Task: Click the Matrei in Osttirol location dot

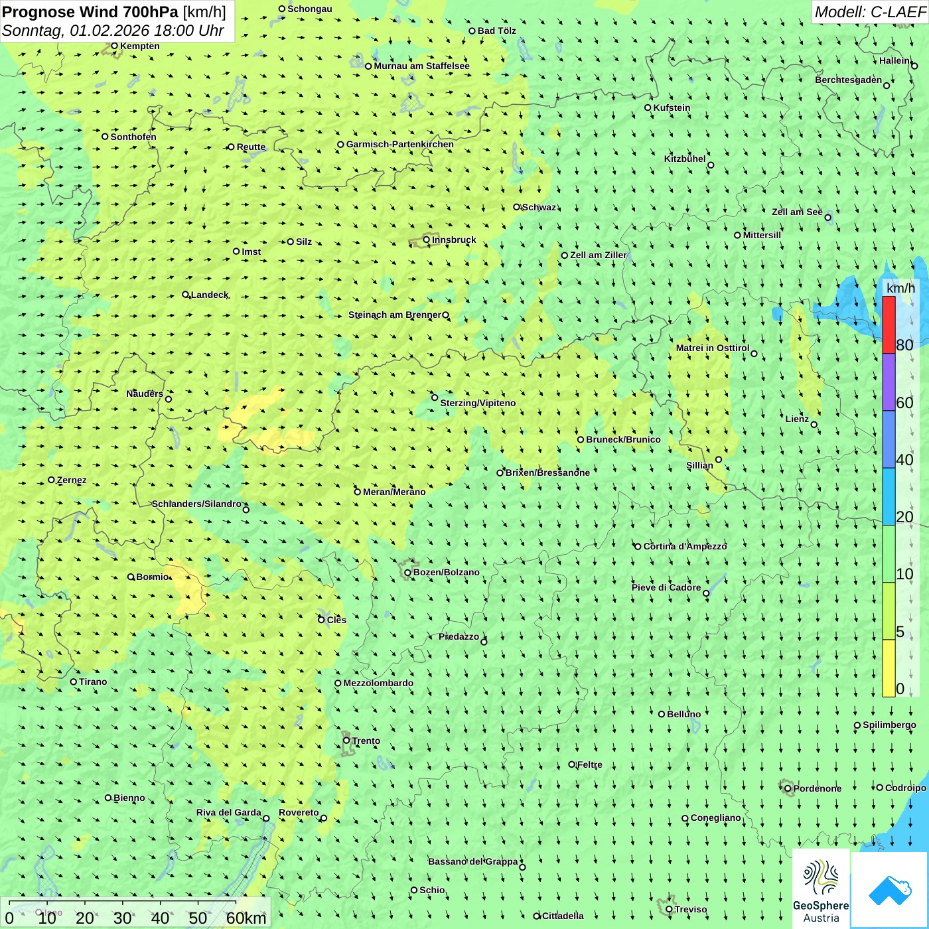Action: click(x=754, y=354)
